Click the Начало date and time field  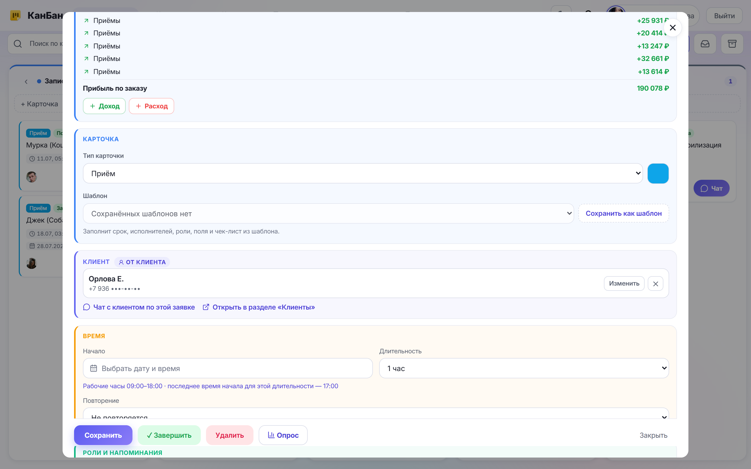click(x=228, y=368)
